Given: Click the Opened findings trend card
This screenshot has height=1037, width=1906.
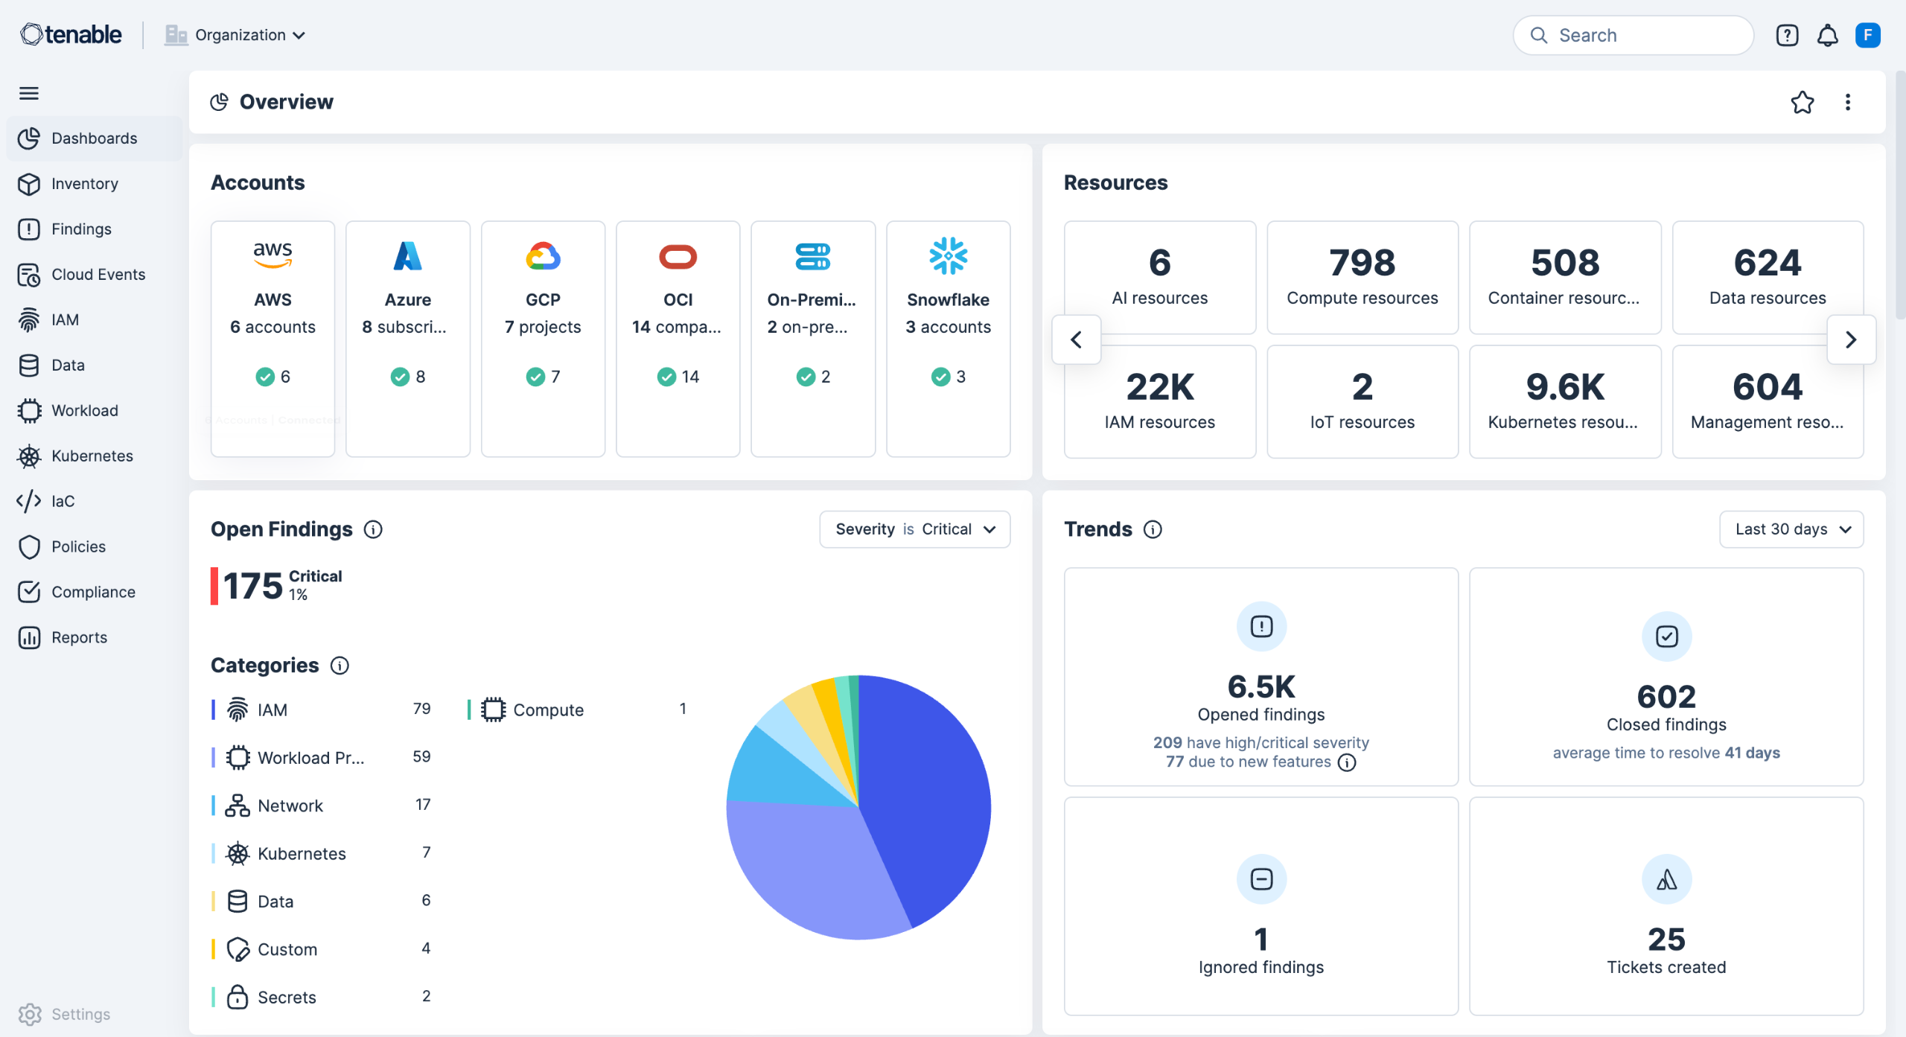Looking at the screenshot, I should tap(1260, 676).
